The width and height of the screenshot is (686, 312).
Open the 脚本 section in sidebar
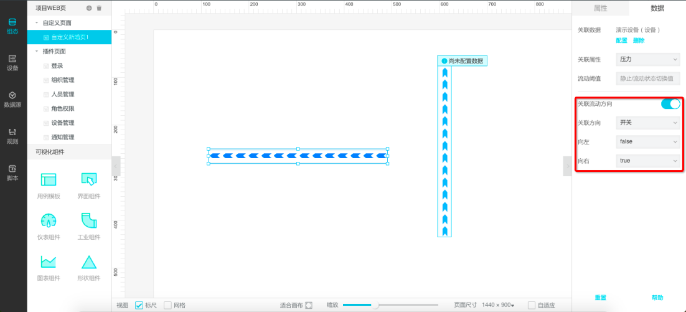pyautogui.click(x=13, y=173)
